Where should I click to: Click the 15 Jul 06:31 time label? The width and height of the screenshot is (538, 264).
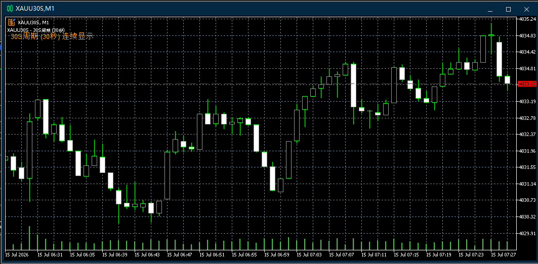point(50,255)
